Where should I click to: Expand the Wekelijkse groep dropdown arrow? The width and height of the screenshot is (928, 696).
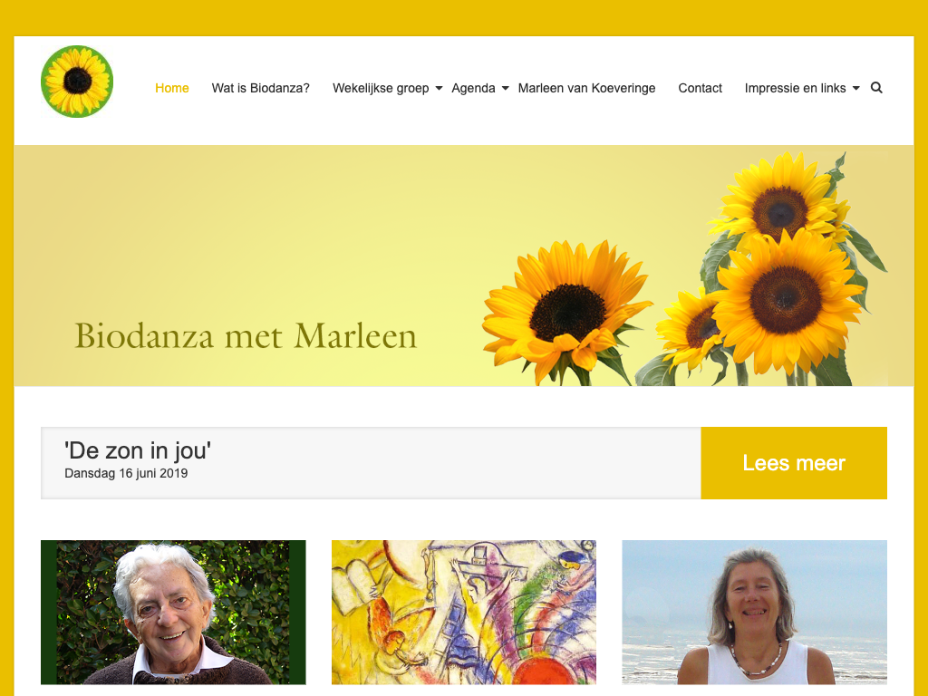pyautogui.click(x=440, y=88)
